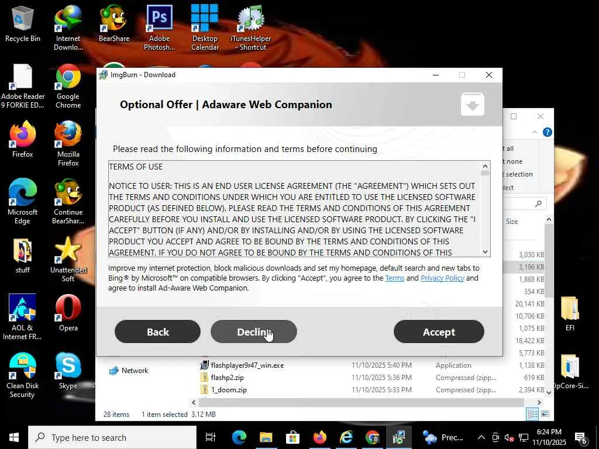Click the download box icon in installer header
599x449 pixels.
[473, 104]
